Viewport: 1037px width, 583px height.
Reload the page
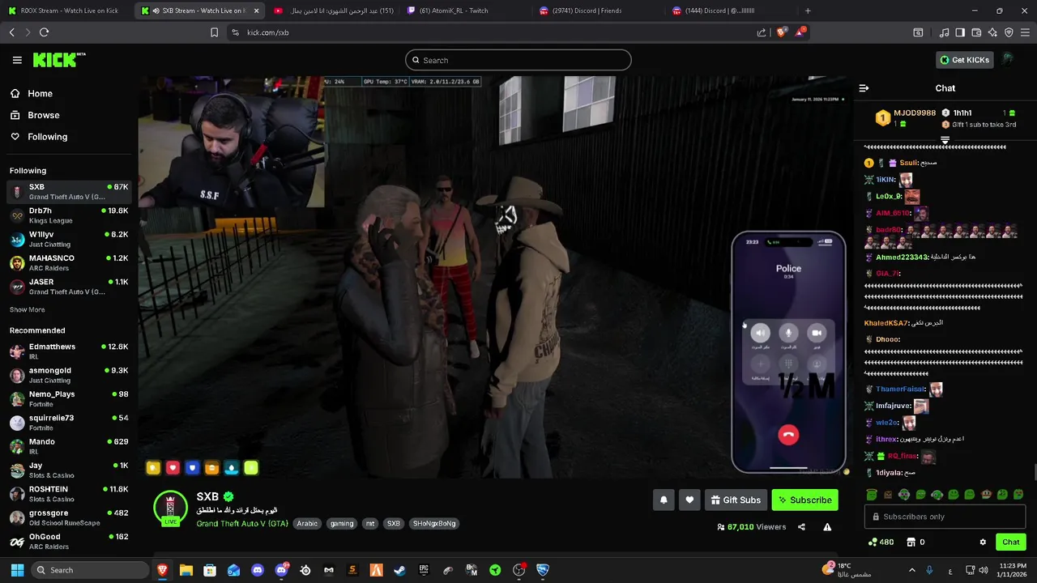pos(44,32)
